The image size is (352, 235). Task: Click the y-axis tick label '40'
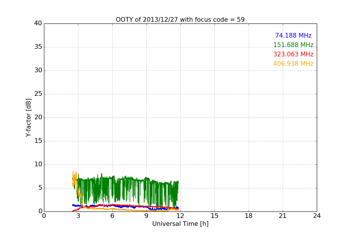pyautogui.click(x=38, y=23)
